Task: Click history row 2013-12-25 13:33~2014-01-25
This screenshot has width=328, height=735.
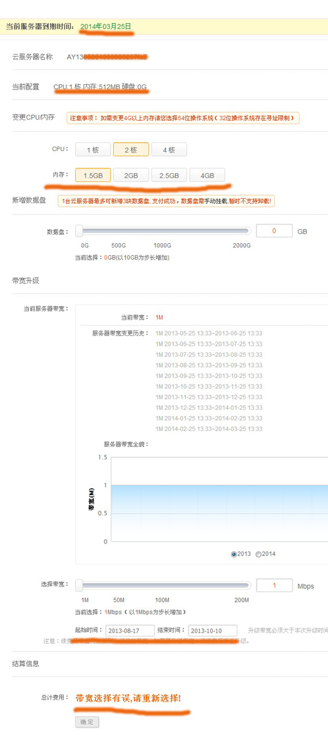Action: [x=209, y=408]
